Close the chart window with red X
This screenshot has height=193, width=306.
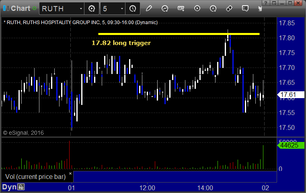point(298,3)
